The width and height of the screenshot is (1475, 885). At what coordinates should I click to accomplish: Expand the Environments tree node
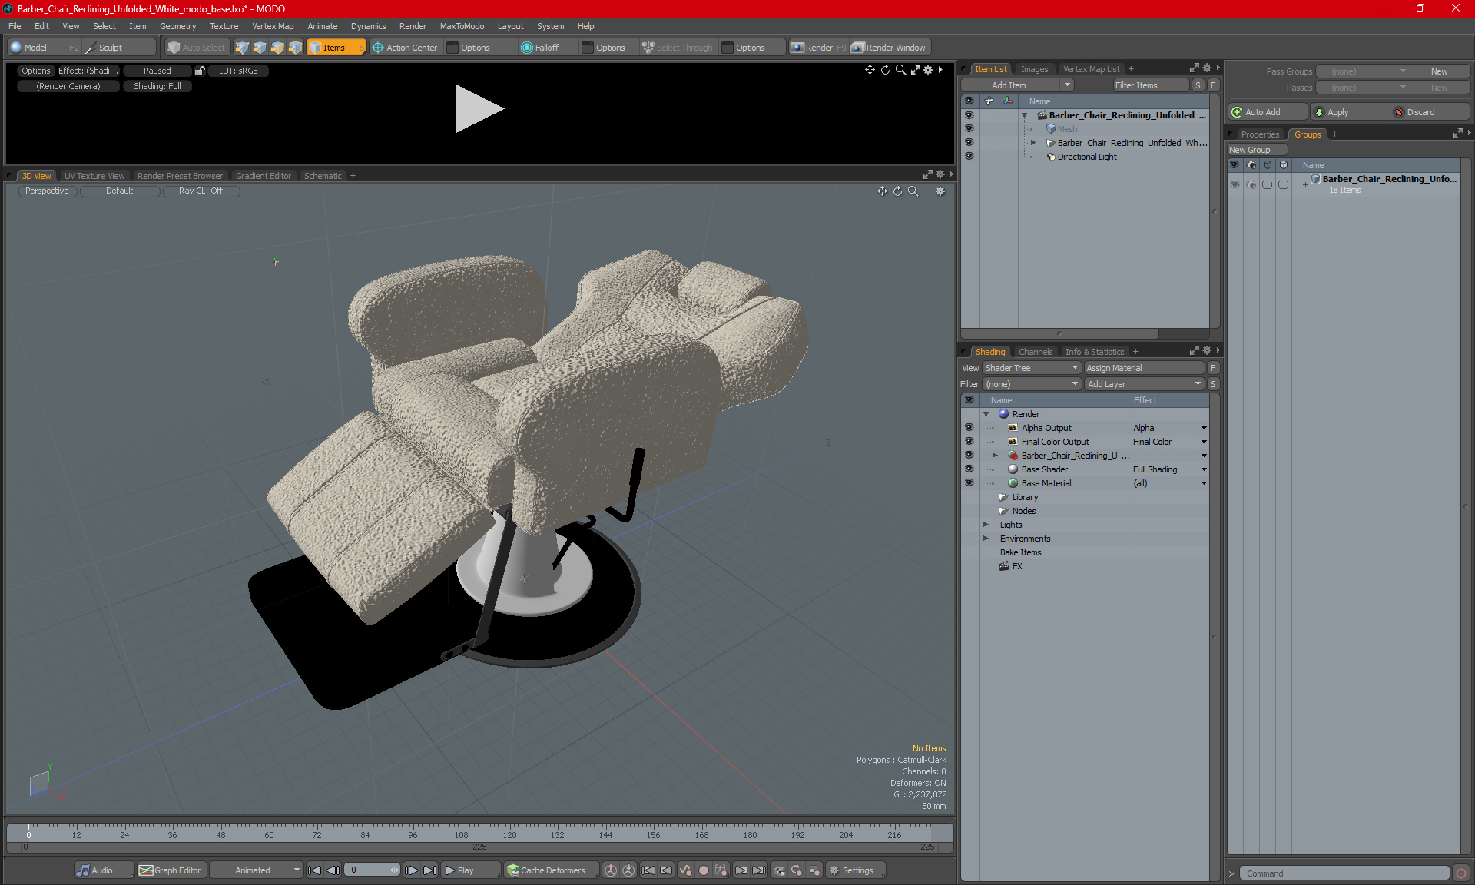[986, 539]
